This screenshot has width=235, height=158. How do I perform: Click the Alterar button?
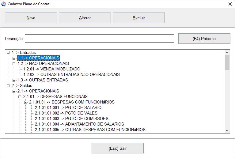pyautogui.click(x=85, y=18)
